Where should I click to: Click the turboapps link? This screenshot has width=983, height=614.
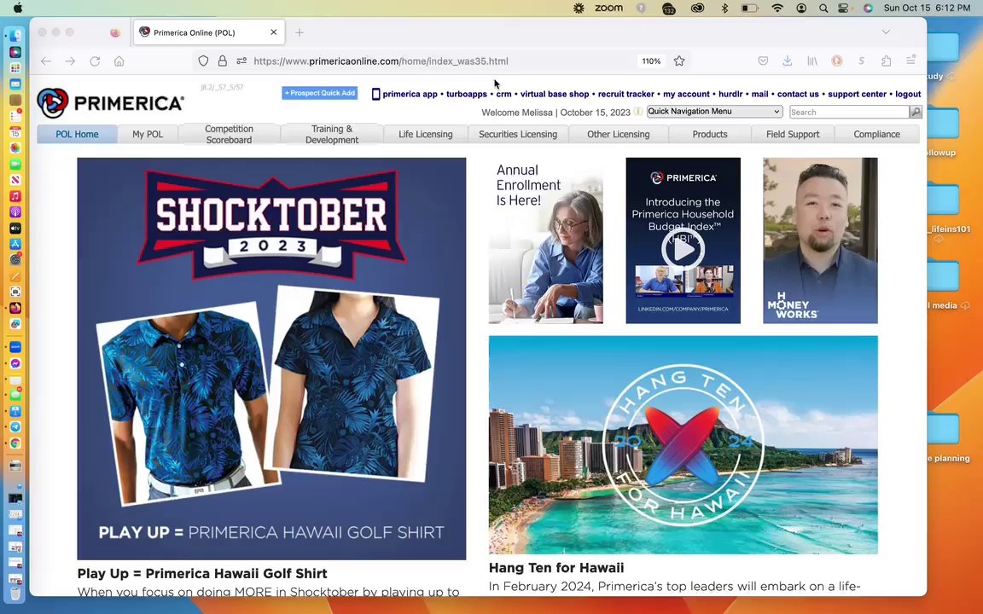pos(467,94)
